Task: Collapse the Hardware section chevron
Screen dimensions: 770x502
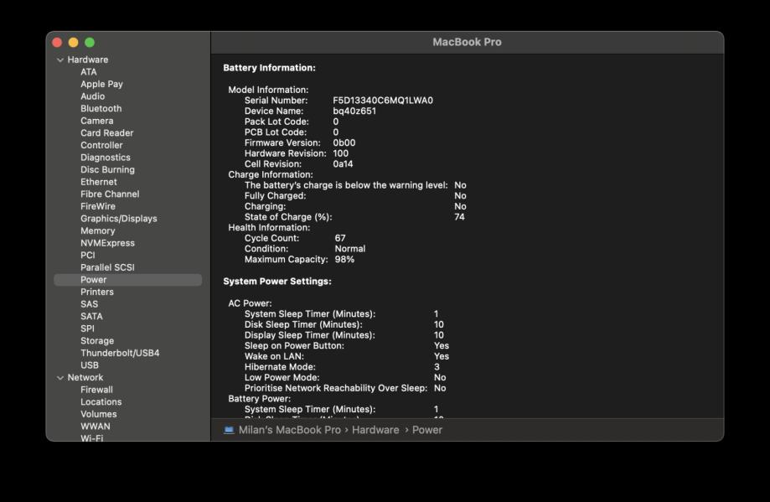Action: point(60,60)
